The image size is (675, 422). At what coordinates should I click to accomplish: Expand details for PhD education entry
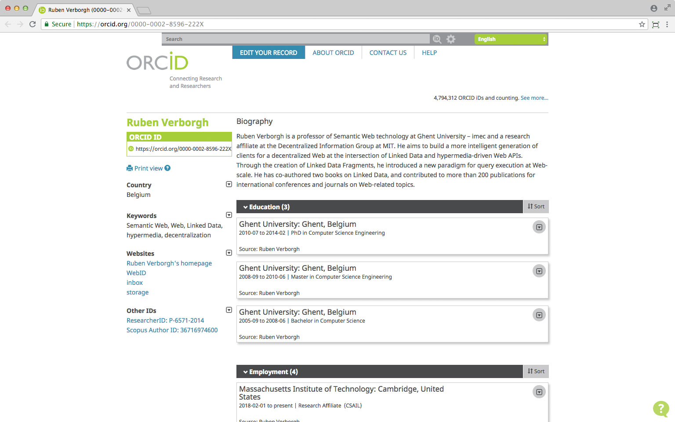[539, 227]
